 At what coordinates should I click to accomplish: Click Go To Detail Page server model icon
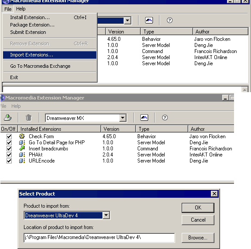tap(22, 143)
